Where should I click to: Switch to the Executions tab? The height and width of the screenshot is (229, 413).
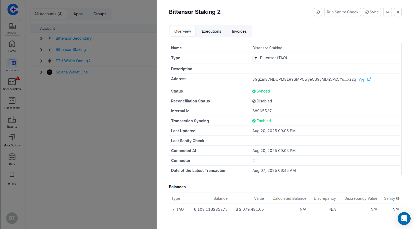coord(212,31)
